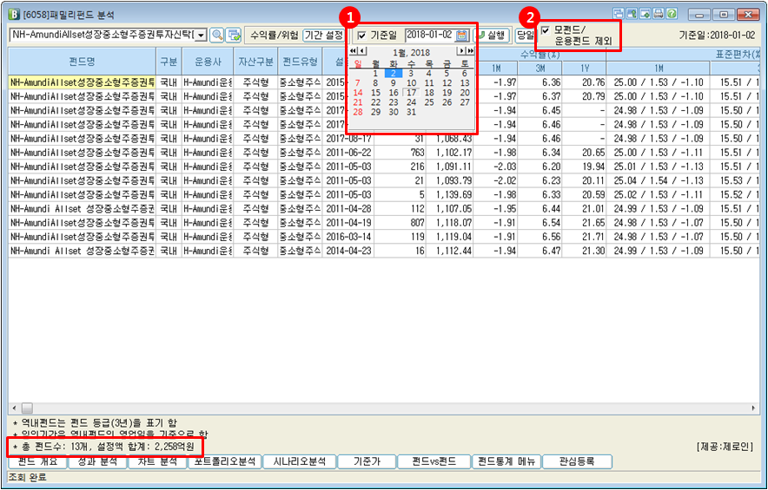Click the fund name combo box text field
Screen dimensions: 768x490
[x=103, y=36]
